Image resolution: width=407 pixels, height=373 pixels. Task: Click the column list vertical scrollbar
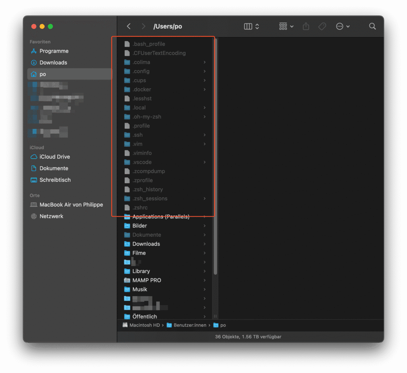click(215, 156)
